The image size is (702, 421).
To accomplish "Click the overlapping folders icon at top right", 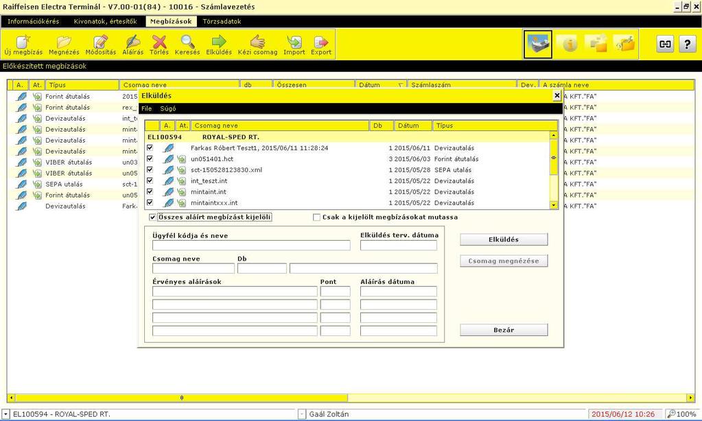I will pos(597,44).
